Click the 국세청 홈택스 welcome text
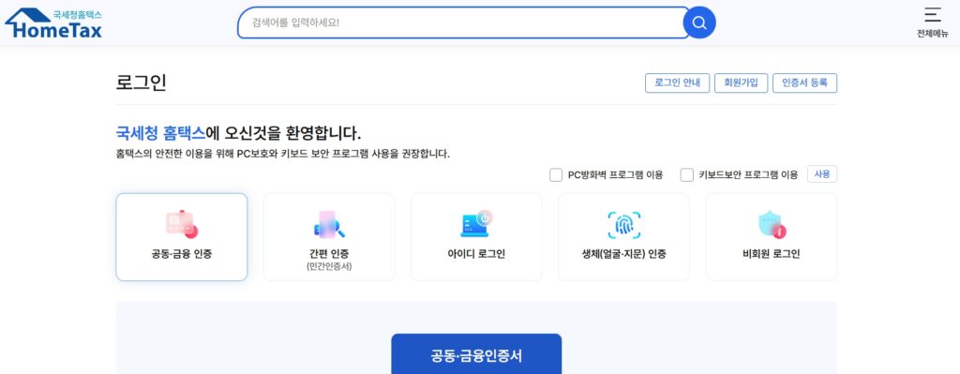960x374 pixels. pyautogui.click(x=160, y=133)
